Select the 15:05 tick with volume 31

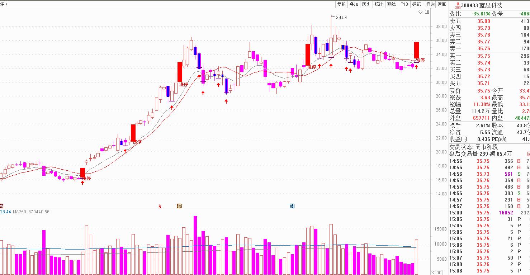tap(489, 219)
